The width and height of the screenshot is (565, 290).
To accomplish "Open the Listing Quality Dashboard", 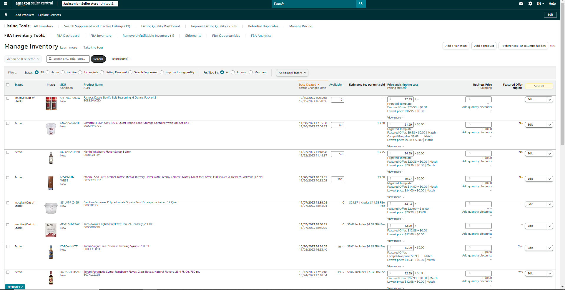I will coord(161,26).
